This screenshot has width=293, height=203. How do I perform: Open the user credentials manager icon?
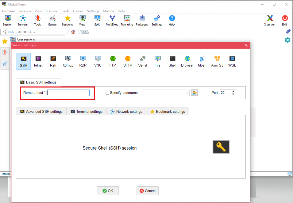pyautogui.click(x=194, y=93)
